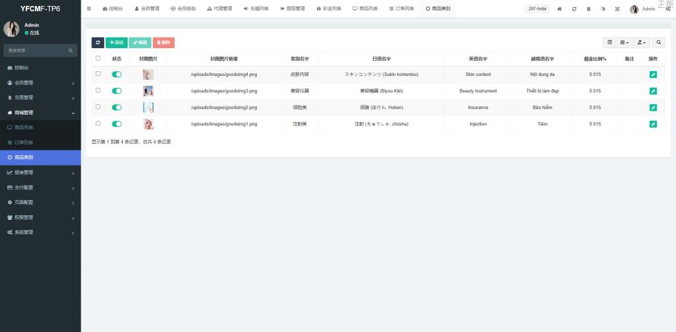Screen dimensions: 676x332
Task: Edit the Skin content row with the pencil icon
Action: (x=653, y=75)
